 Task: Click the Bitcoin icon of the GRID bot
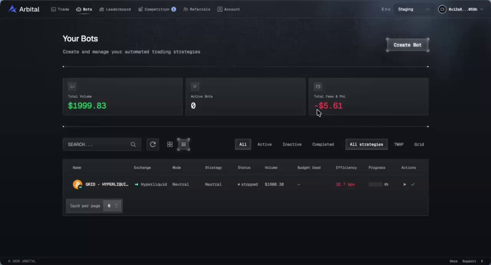pos(77,185)
